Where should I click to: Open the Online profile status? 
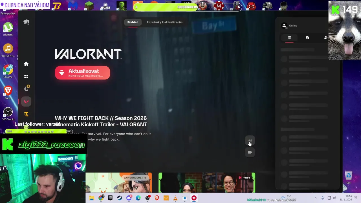point(290,26)
